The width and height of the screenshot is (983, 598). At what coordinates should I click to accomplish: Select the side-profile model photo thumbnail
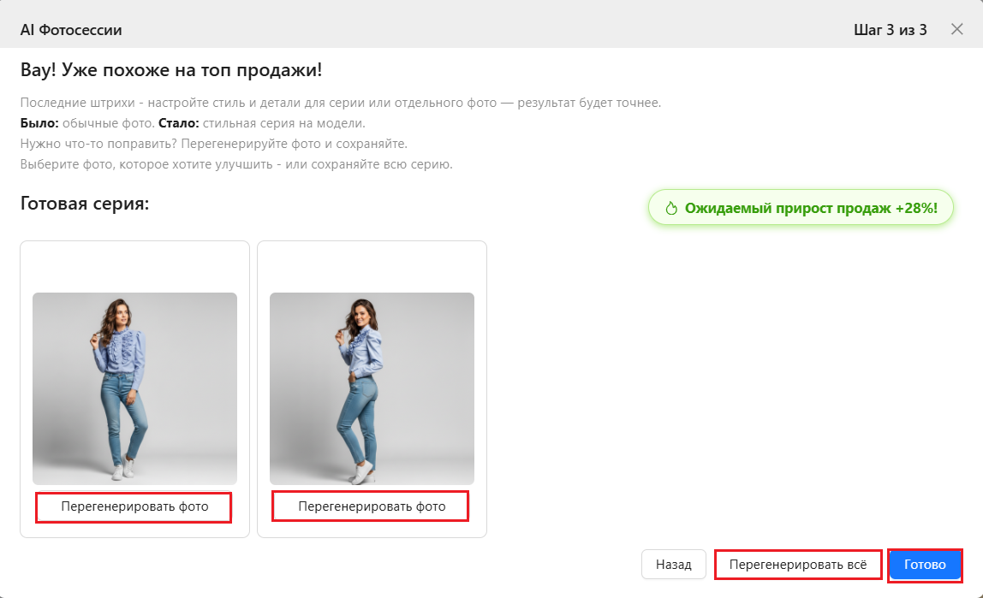372,388
